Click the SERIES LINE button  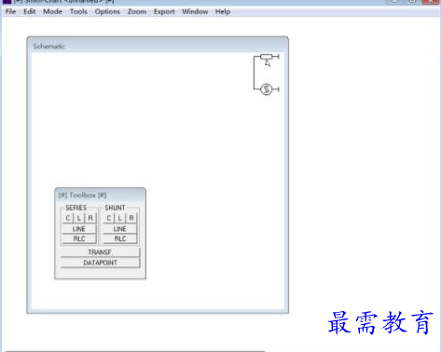(x=79, y=229)
